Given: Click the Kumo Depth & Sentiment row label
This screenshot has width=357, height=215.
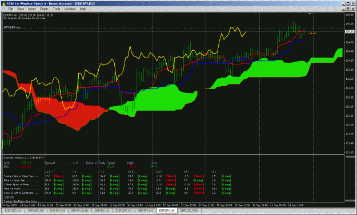Looking at the screenshot, I should 21,193.
